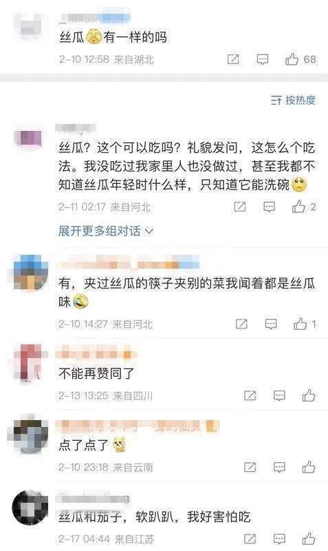Reply to the 丝瓜有一样的吗 comment
The width and height of the screenshot is (328, 551).
263,59
